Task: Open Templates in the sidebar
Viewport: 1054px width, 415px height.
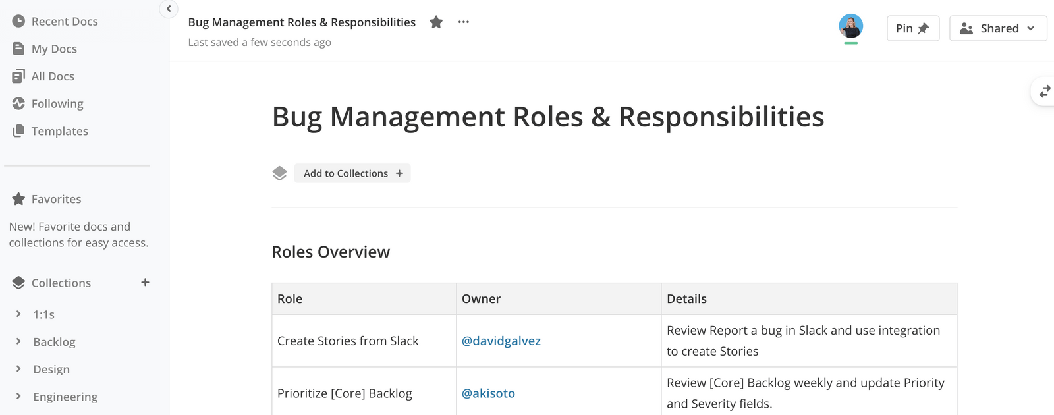Action: point(59,131)
